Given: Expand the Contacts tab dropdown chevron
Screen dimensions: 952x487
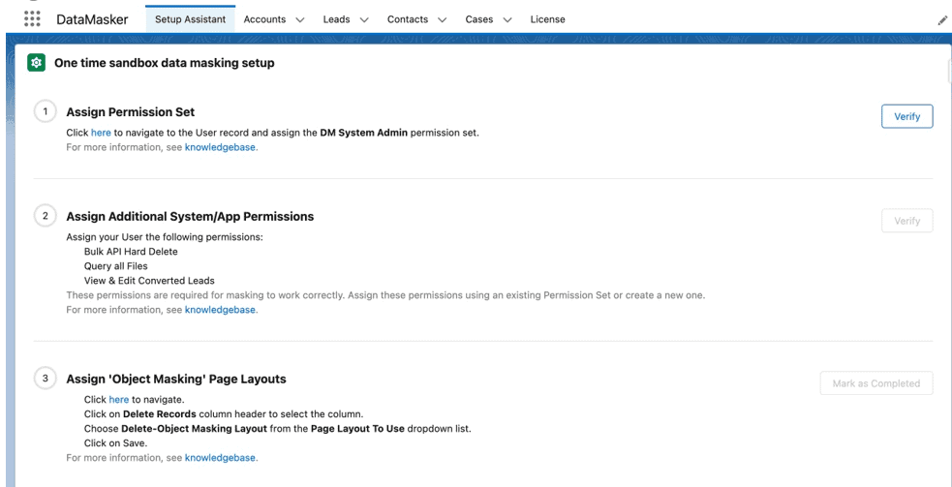Looking at the screenshot, I should point(443,19).
